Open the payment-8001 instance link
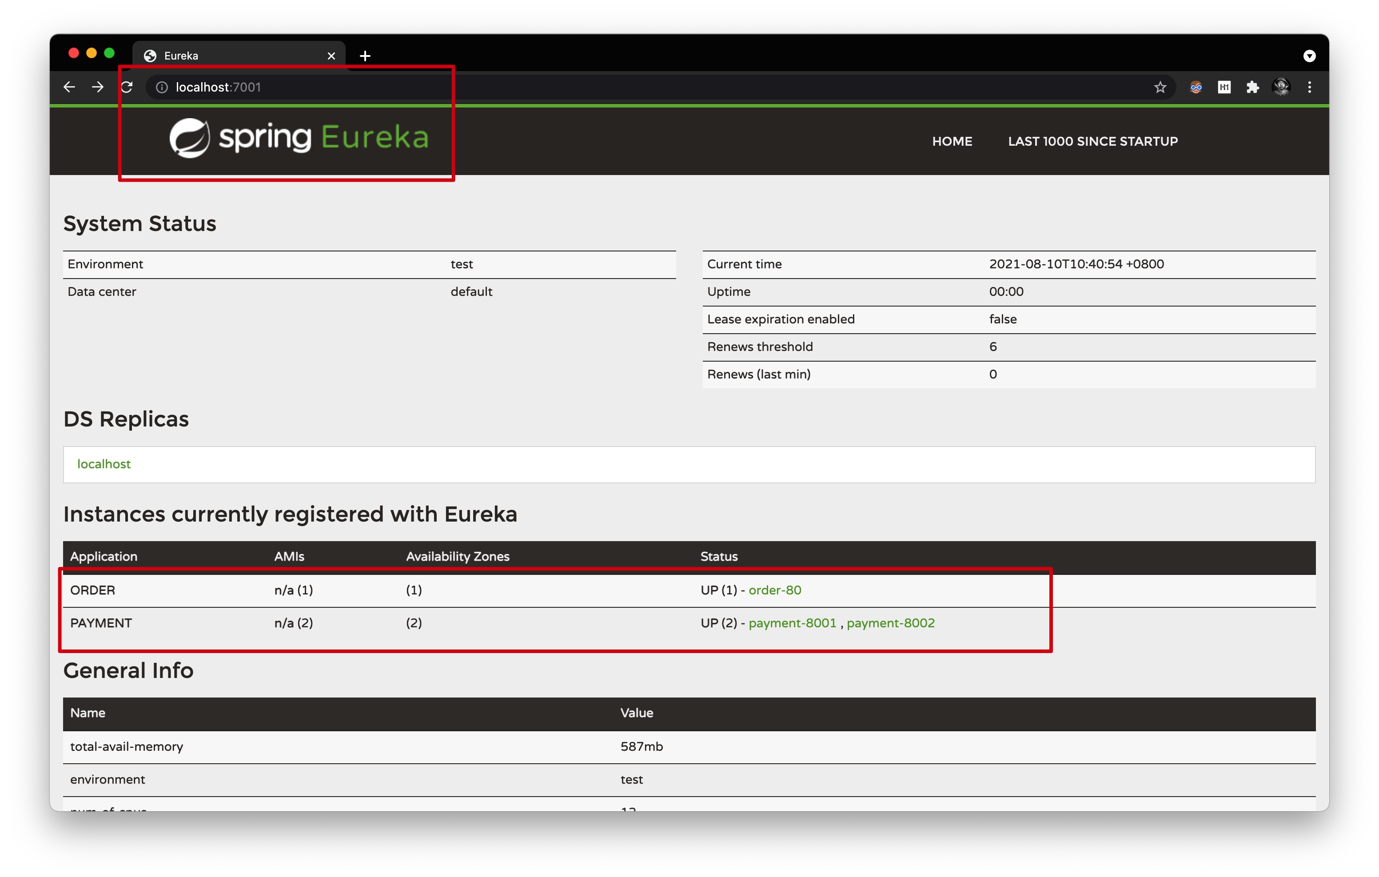Viewport: 1379px width, 877px height. (793, 623)
